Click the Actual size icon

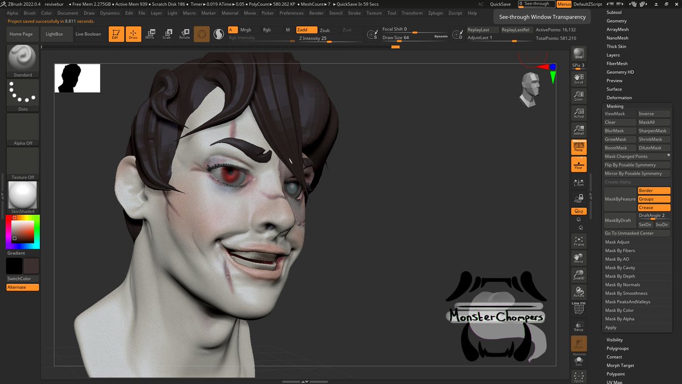click(579, 113)
